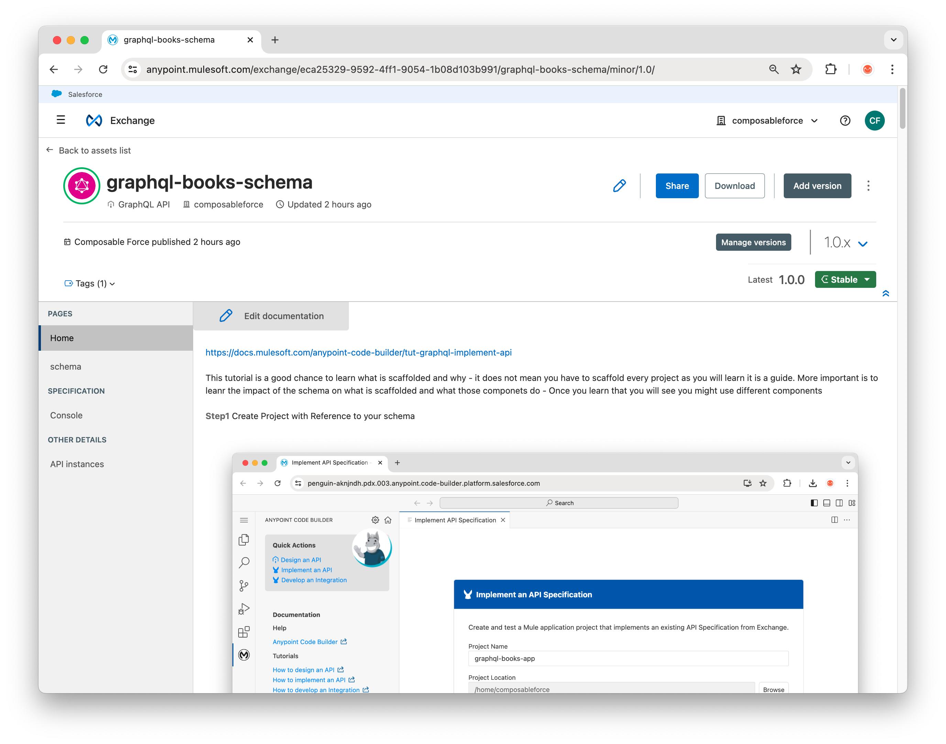Open the tut-graphql-implement-api docs link
This screenshot has height=744, width=946.
358,352
